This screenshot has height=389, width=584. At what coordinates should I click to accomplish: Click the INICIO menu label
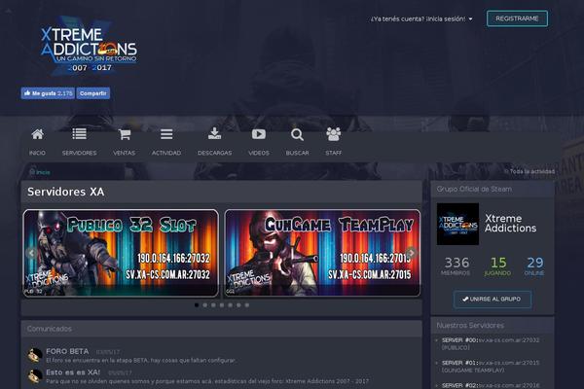click(37, 153)
